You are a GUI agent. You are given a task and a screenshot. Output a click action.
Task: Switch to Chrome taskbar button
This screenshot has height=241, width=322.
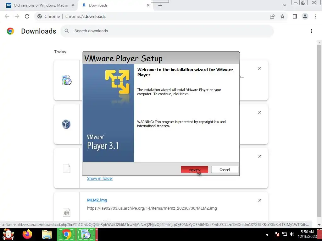(x=66, y=234)
